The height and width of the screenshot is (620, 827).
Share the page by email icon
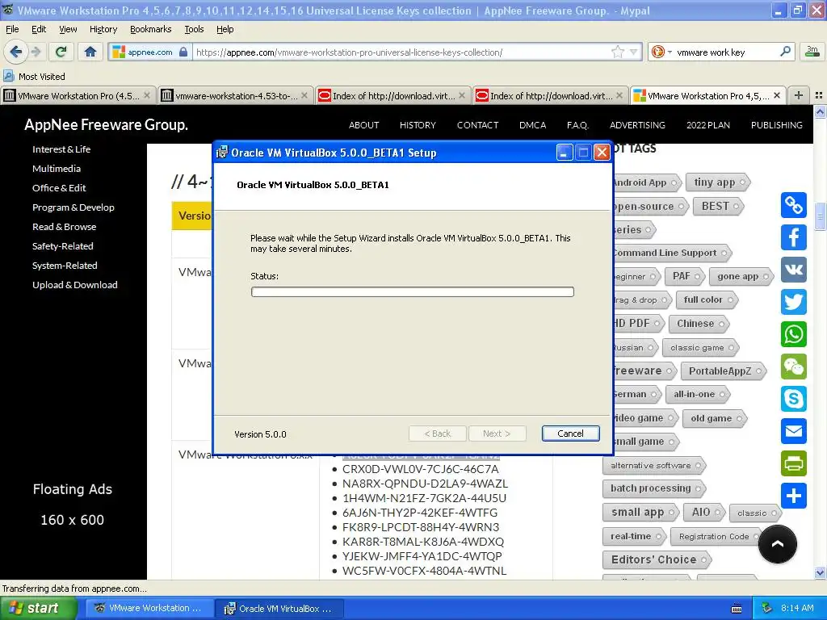coord(794,431)
